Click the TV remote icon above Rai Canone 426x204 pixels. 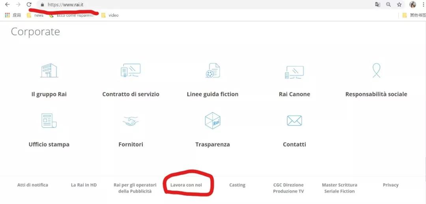(x=294, y=72)
